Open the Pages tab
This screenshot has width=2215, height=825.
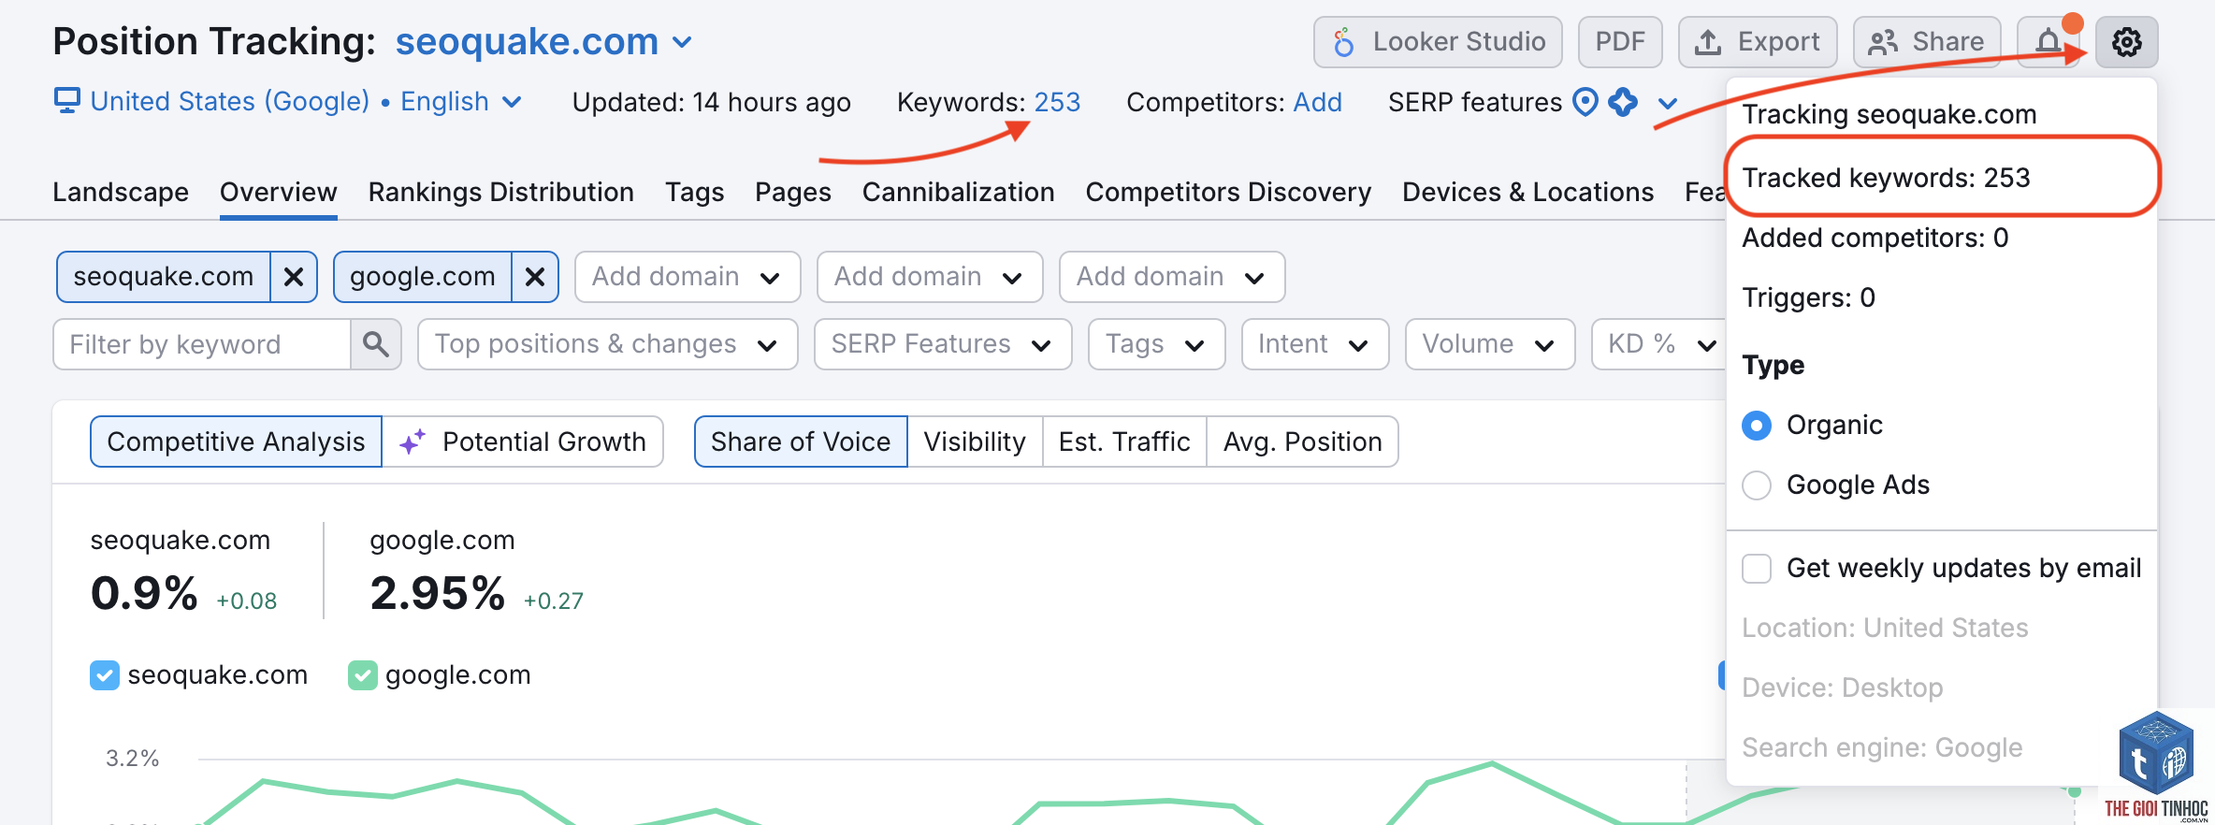point(792,192)
